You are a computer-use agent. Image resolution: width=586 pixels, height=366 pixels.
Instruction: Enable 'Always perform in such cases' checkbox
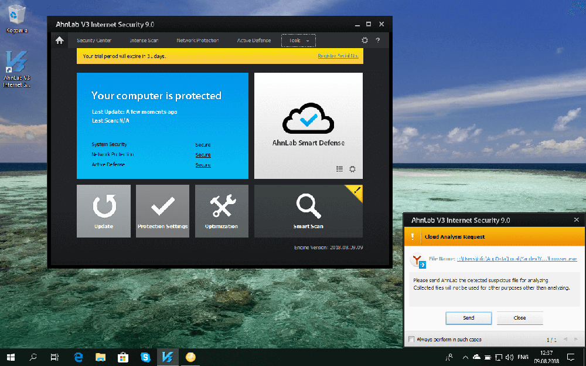pyautogui.click(x=411, y=340)
